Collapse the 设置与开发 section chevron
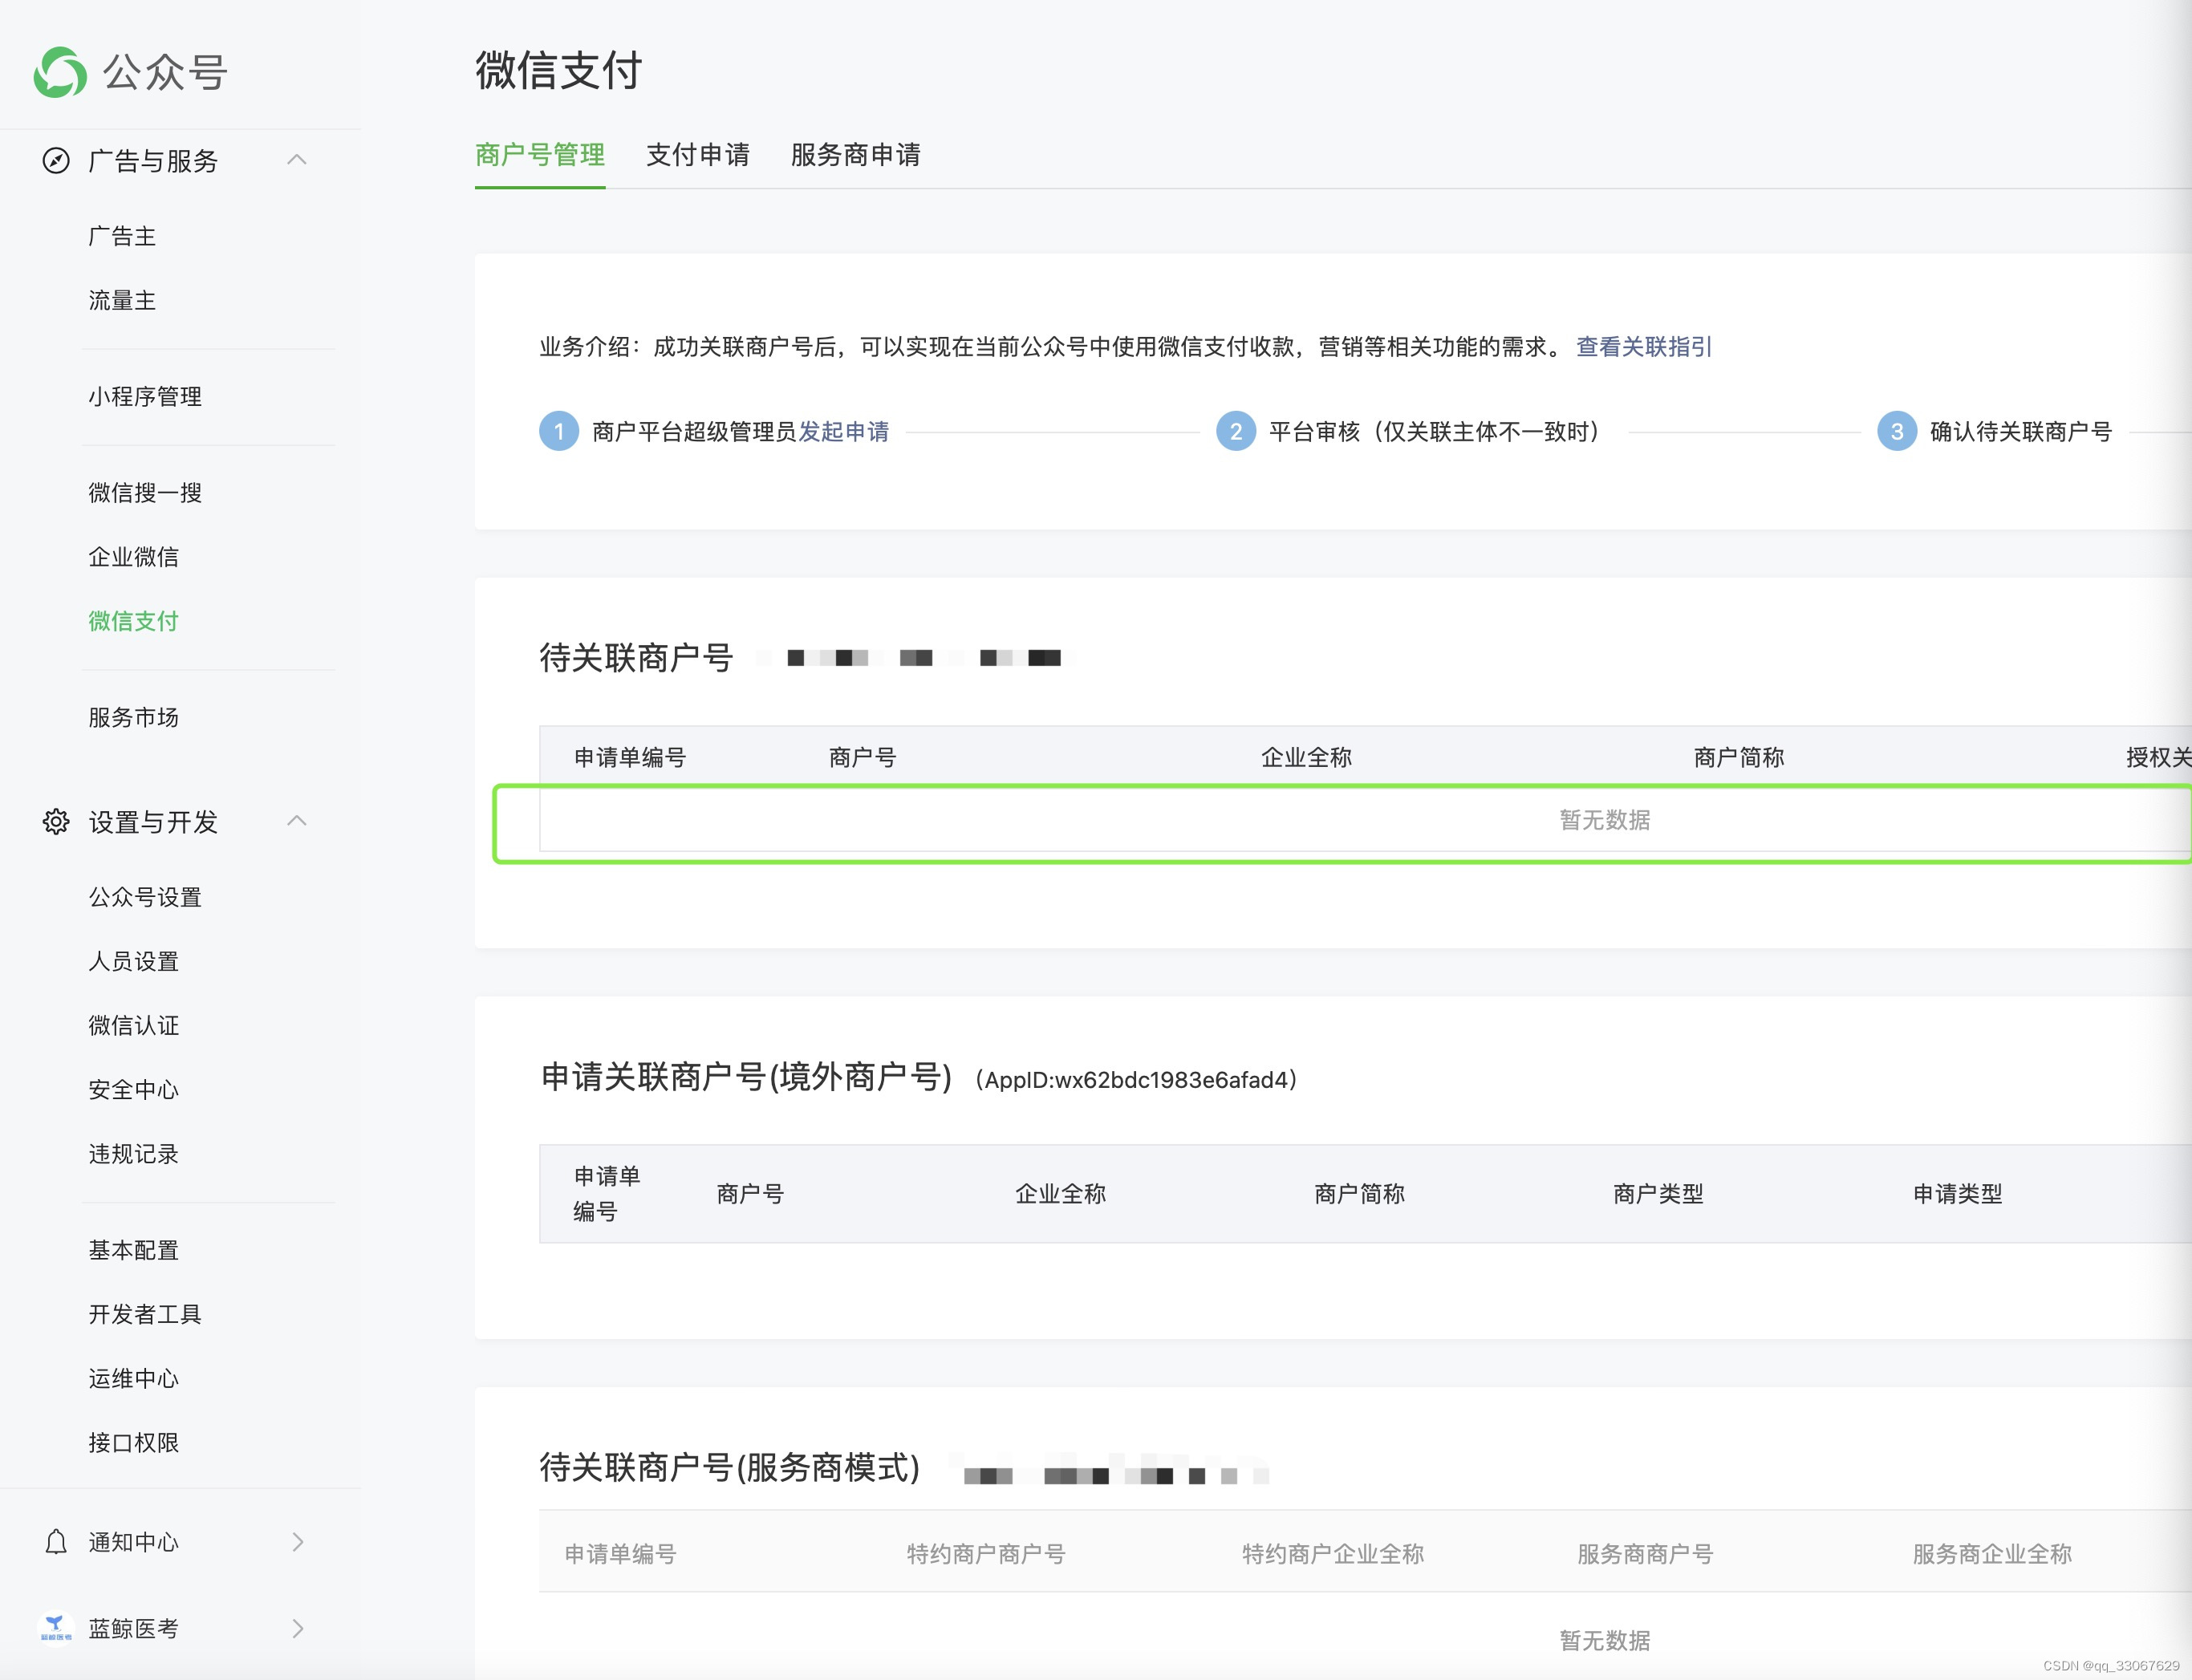Screen dimensions: 2192x1680 (297, 821)
